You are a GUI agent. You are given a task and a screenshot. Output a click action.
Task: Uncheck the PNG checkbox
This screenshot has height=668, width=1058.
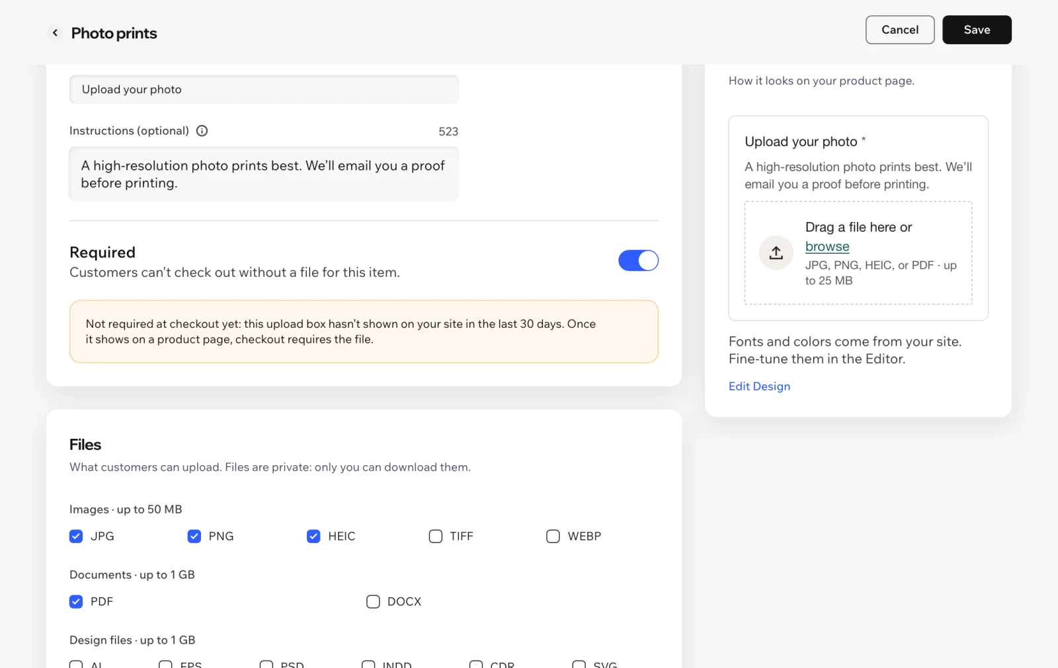194,536
